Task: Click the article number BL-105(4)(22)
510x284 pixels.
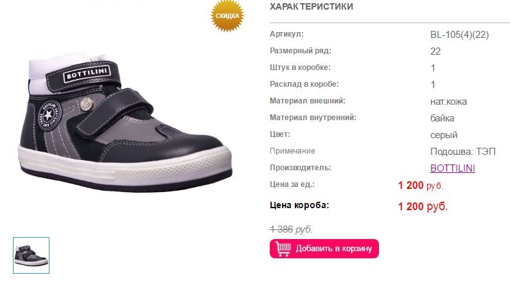Action: click(459, 35)
